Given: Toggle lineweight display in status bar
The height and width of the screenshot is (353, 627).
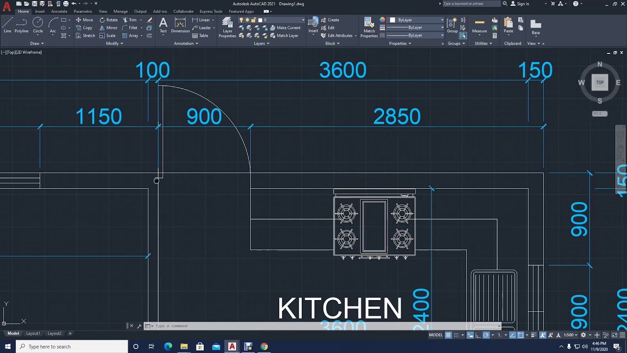Looking at the screenshot, I should 533,335.
